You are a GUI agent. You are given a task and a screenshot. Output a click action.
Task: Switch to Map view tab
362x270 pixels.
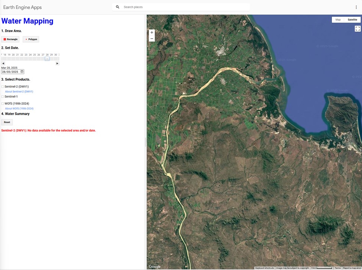pos(338,20)
